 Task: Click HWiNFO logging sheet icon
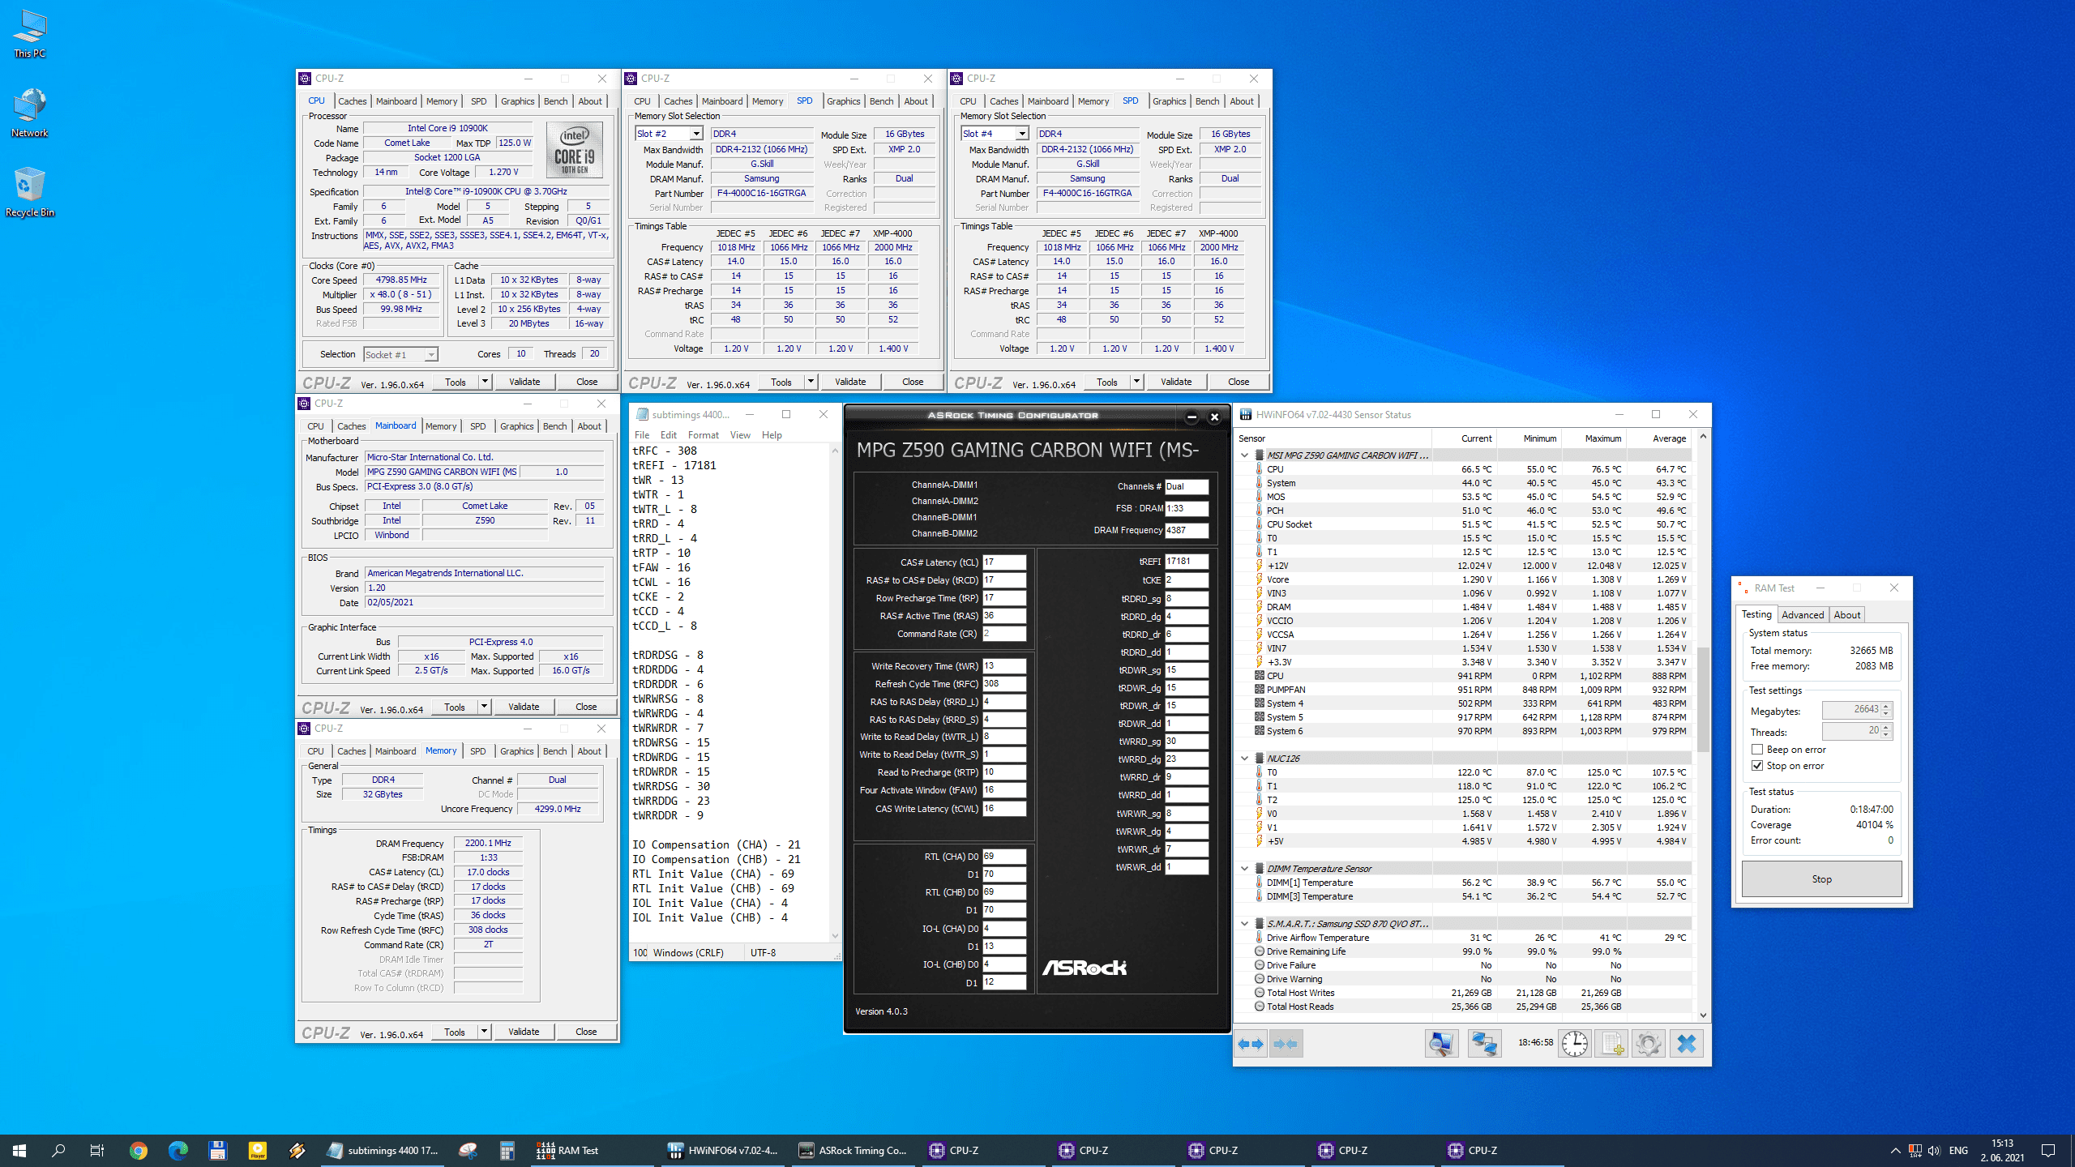coord(1611,1044)
